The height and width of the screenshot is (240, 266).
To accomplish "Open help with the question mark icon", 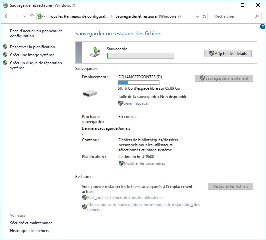I will coord(262,27).
